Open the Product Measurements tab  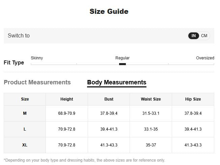(x=37, y=82)
